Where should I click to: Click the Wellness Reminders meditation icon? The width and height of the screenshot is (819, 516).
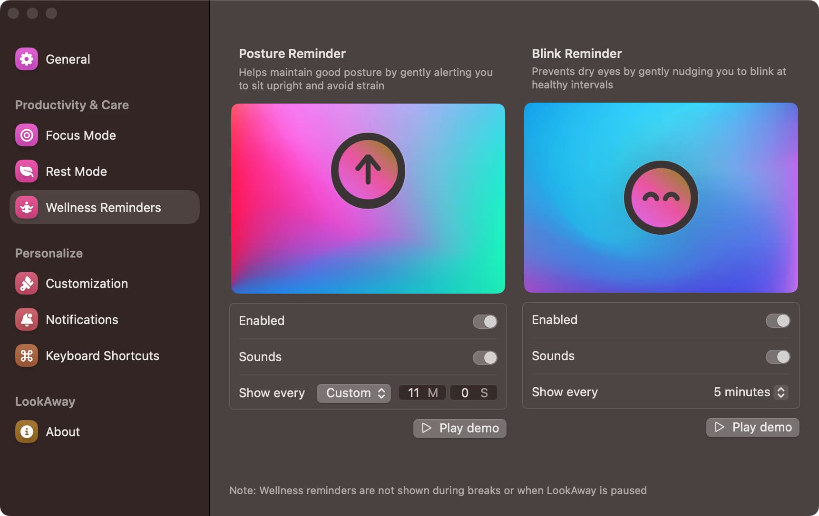pyautogui.click(x=27, y=208)
